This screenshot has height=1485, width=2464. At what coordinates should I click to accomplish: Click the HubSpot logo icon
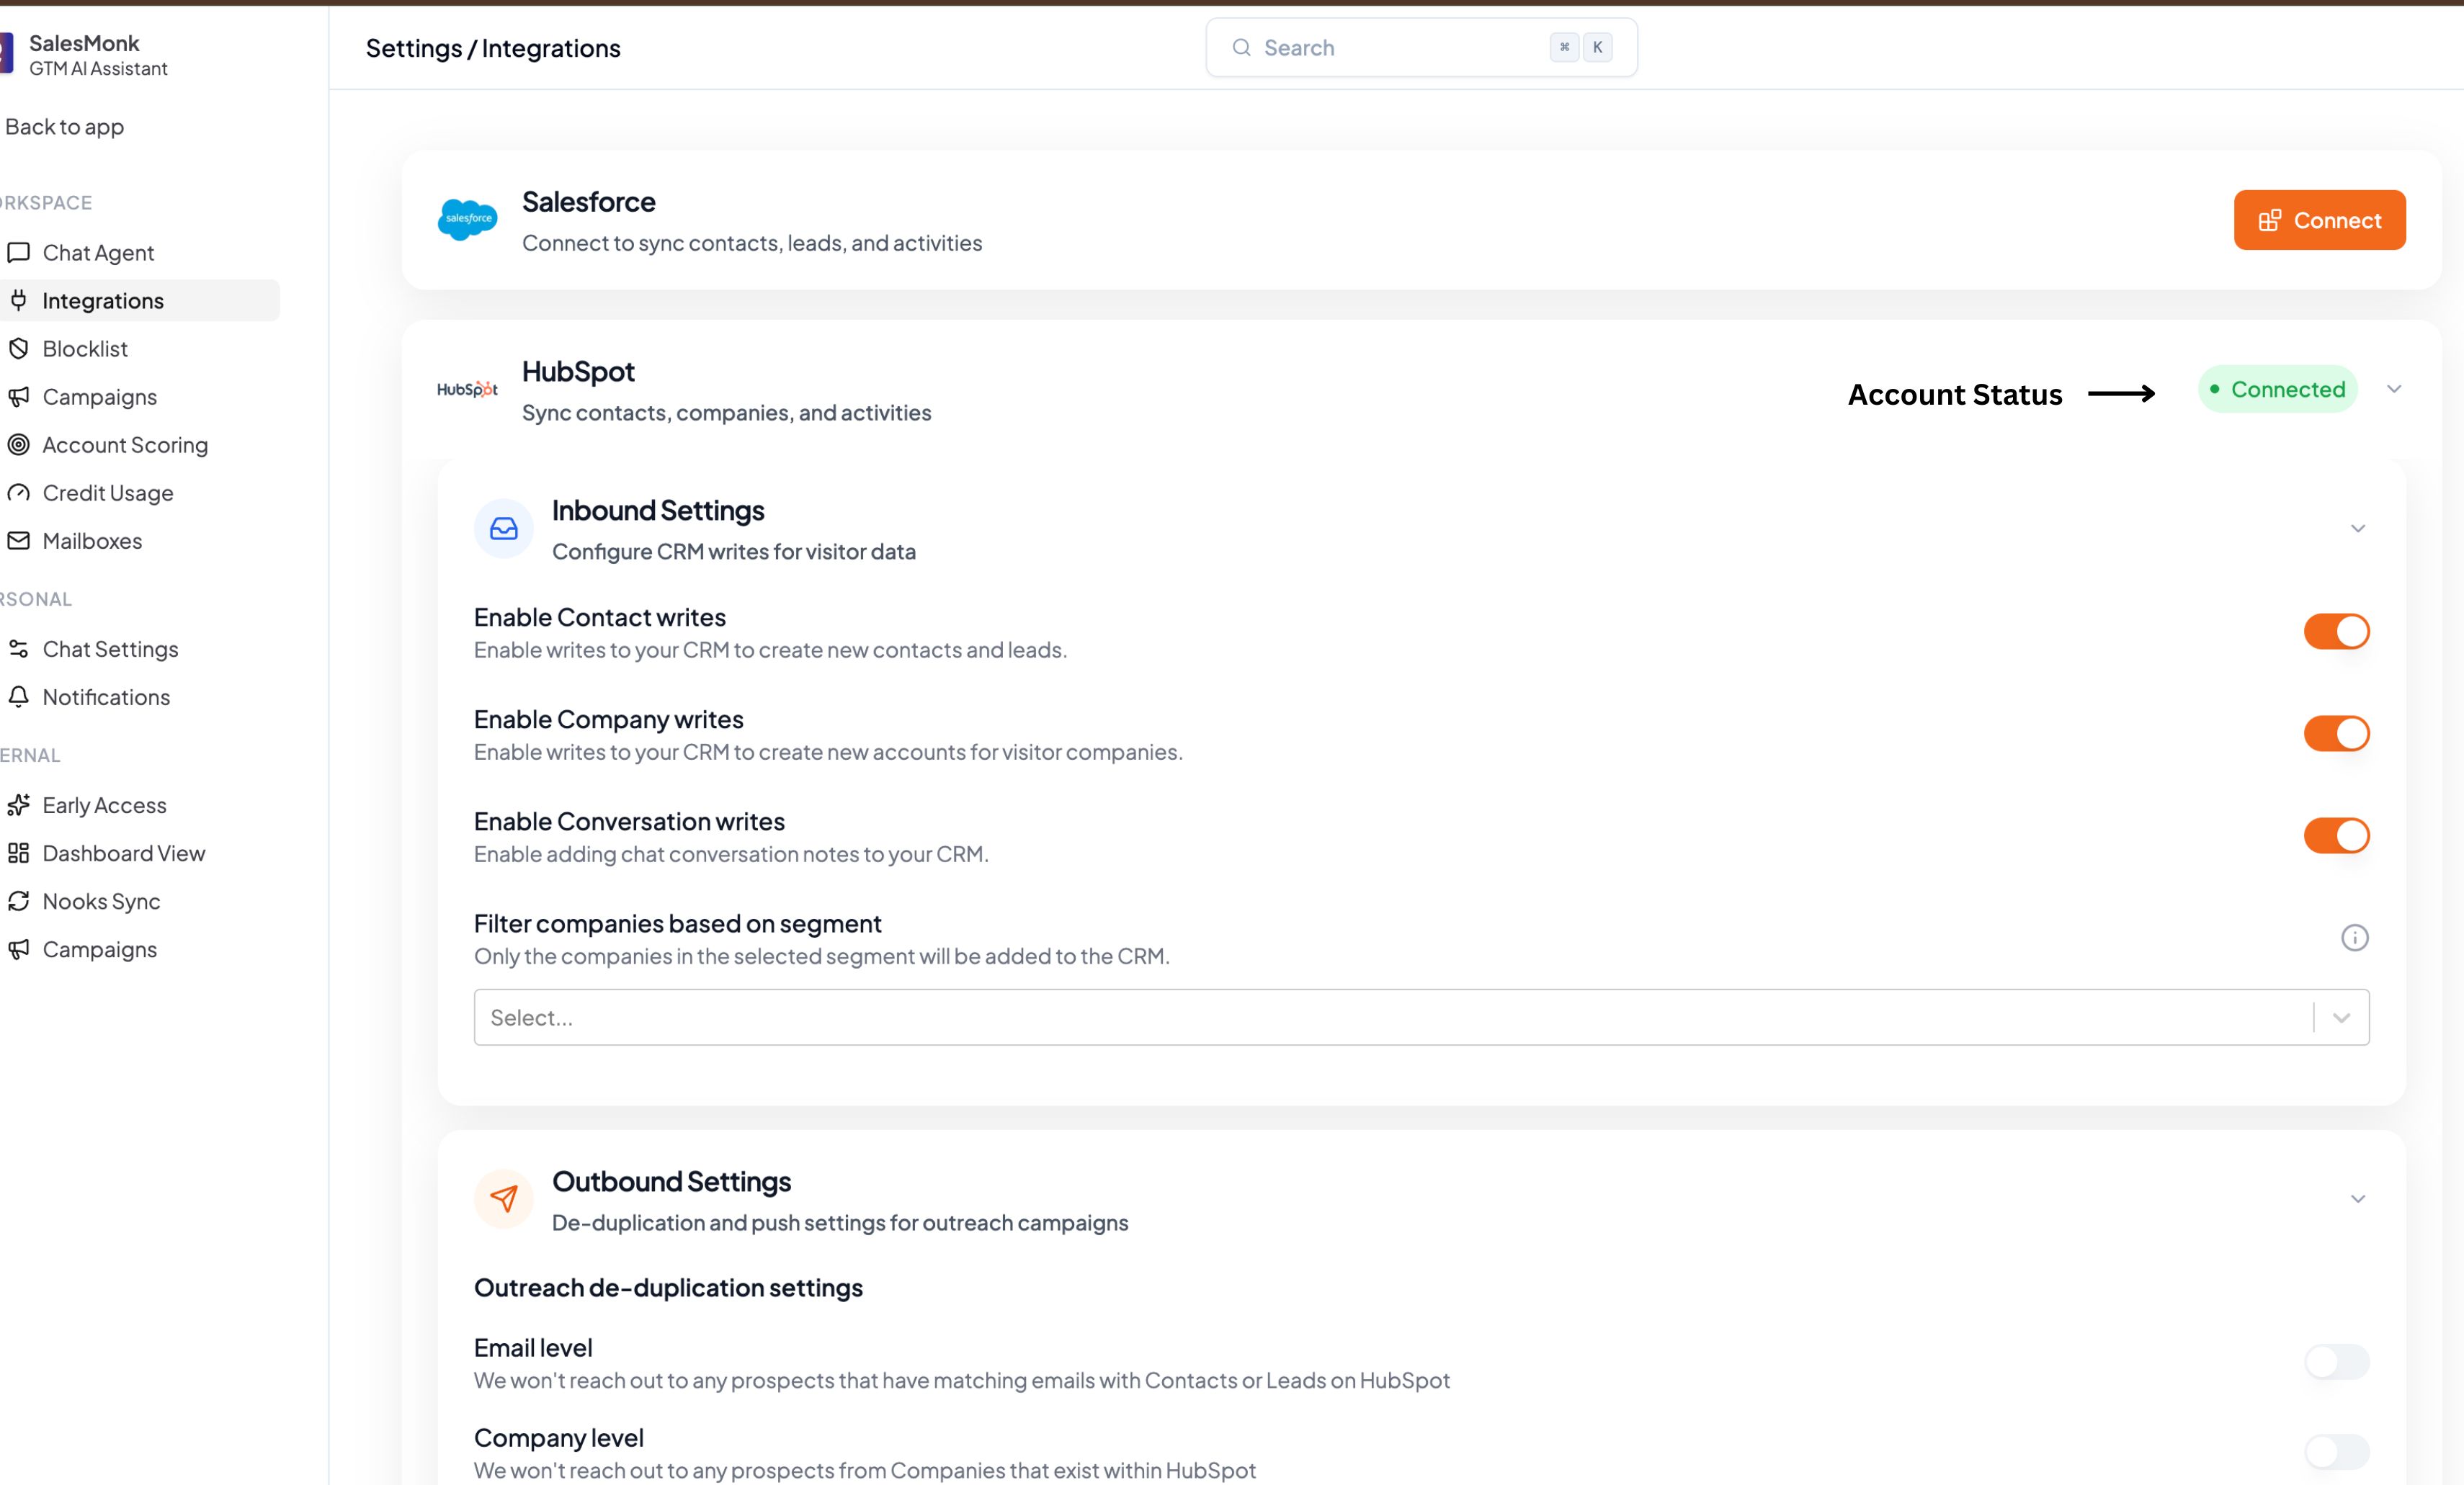tap(467, 390)
